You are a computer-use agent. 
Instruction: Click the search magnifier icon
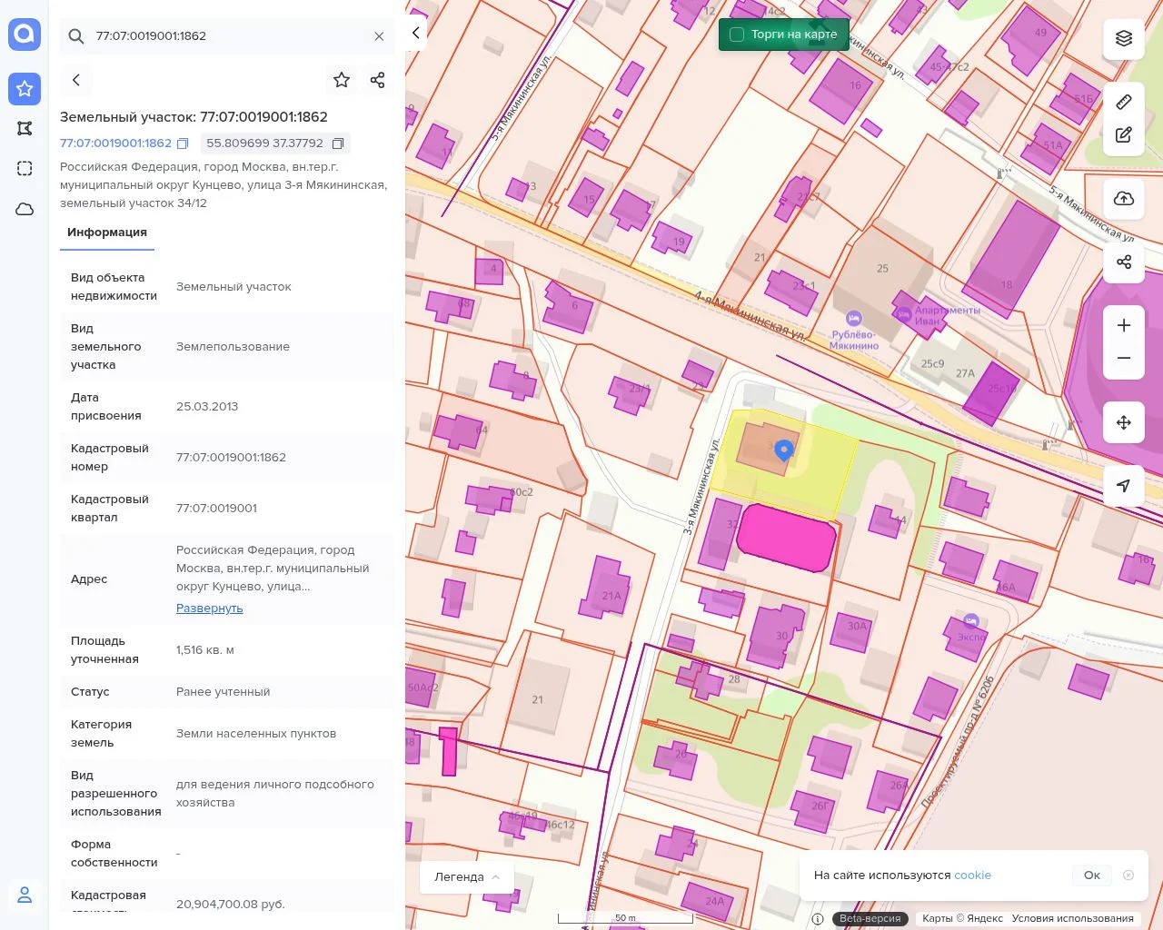(76, 36)
